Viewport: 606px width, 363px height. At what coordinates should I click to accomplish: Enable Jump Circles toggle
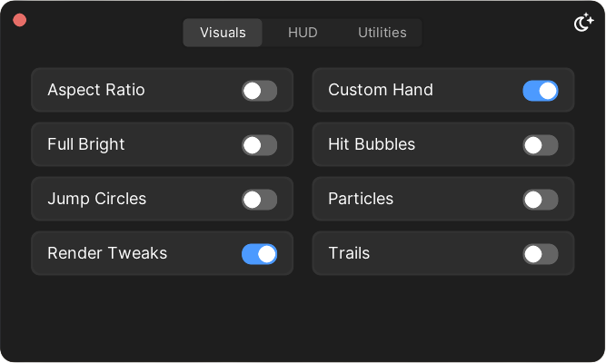pyautogui.click(x=259, y=200)
